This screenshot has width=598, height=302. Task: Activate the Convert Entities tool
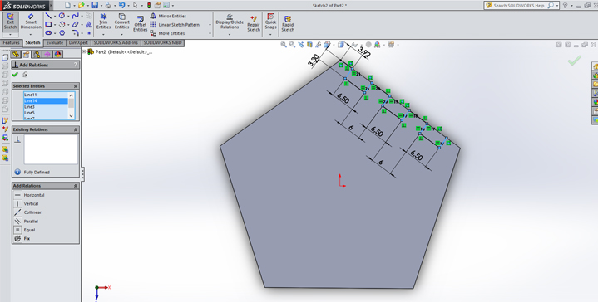(122, 22)
